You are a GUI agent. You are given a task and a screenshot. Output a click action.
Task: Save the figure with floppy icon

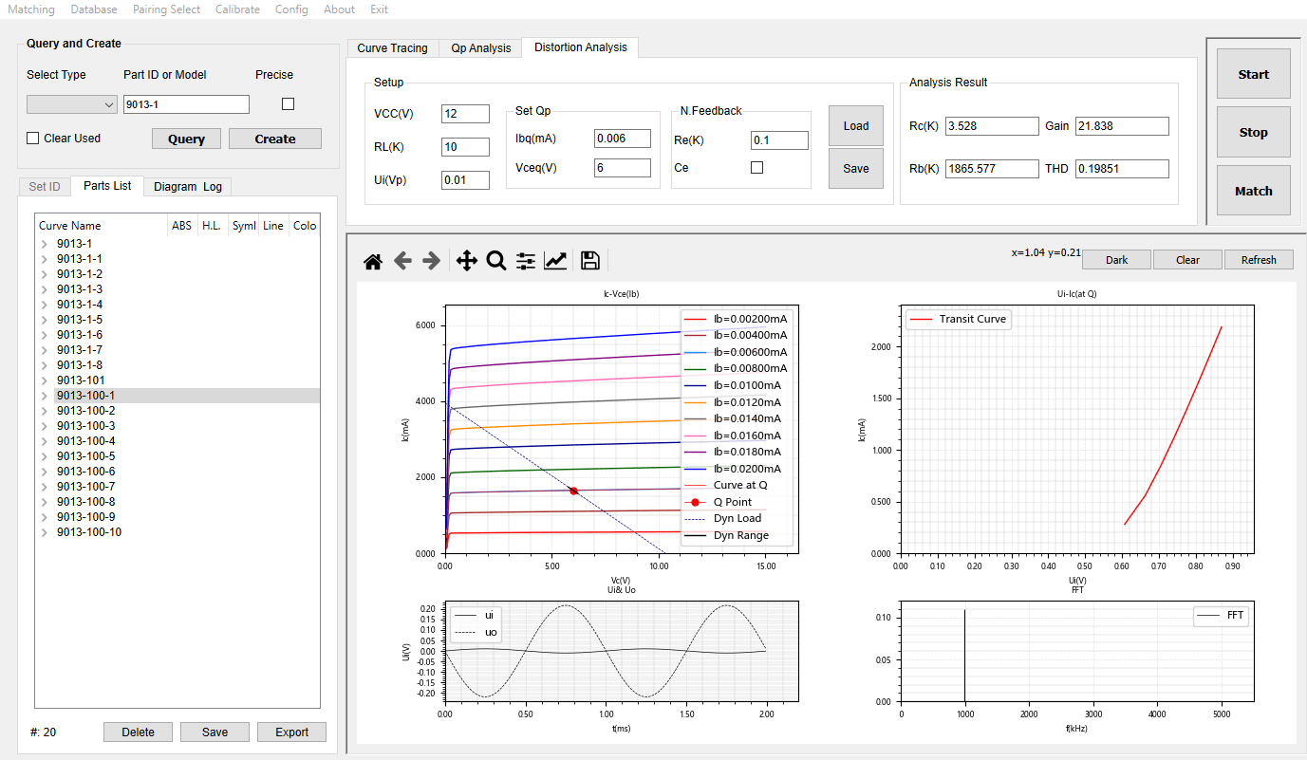click(x=589, y=261)
